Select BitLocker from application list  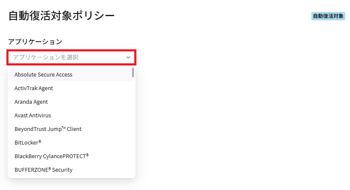tap(28, 143)
